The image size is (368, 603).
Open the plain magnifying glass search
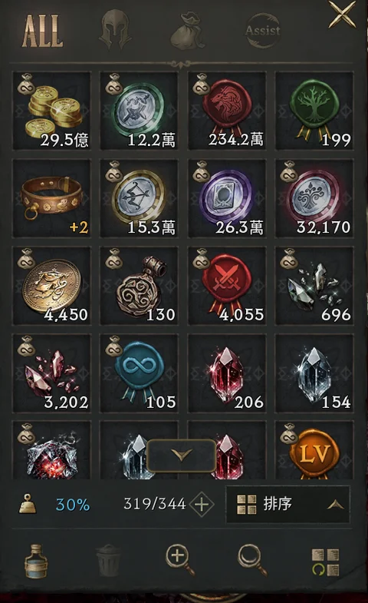click(252, 560)
